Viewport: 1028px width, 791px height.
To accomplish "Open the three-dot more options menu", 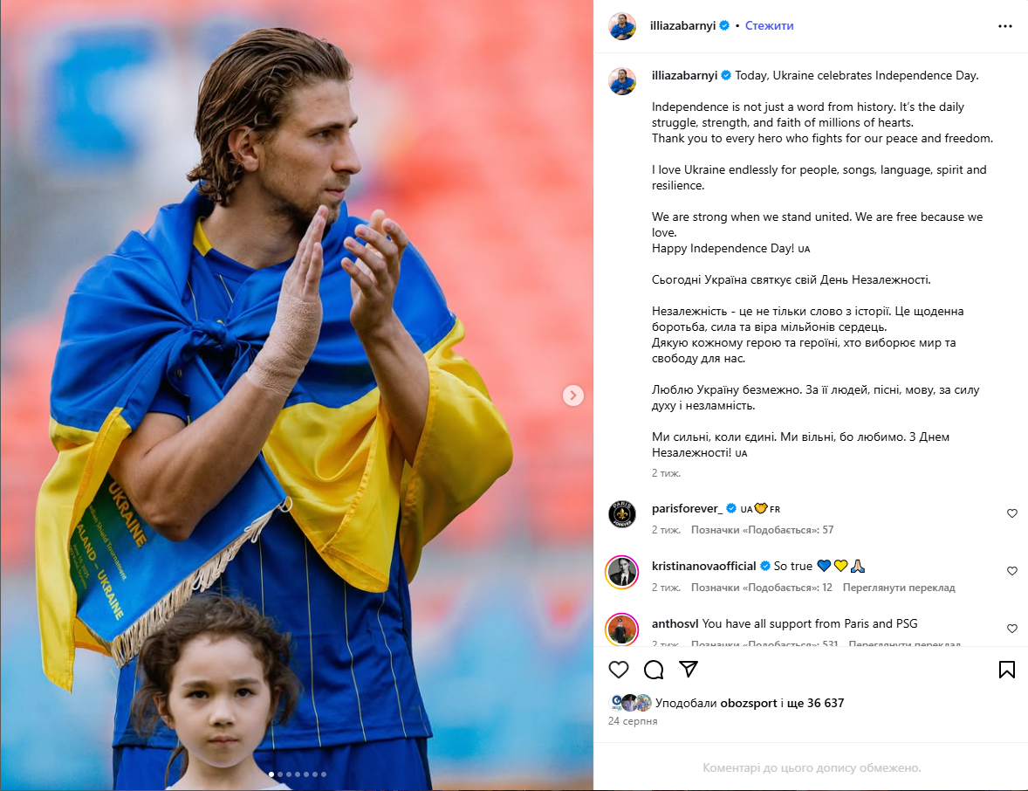I will click(1005, 26).
